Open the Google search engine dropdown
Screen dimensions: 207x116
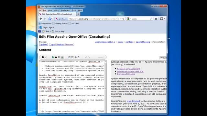(x=130, y=19)
